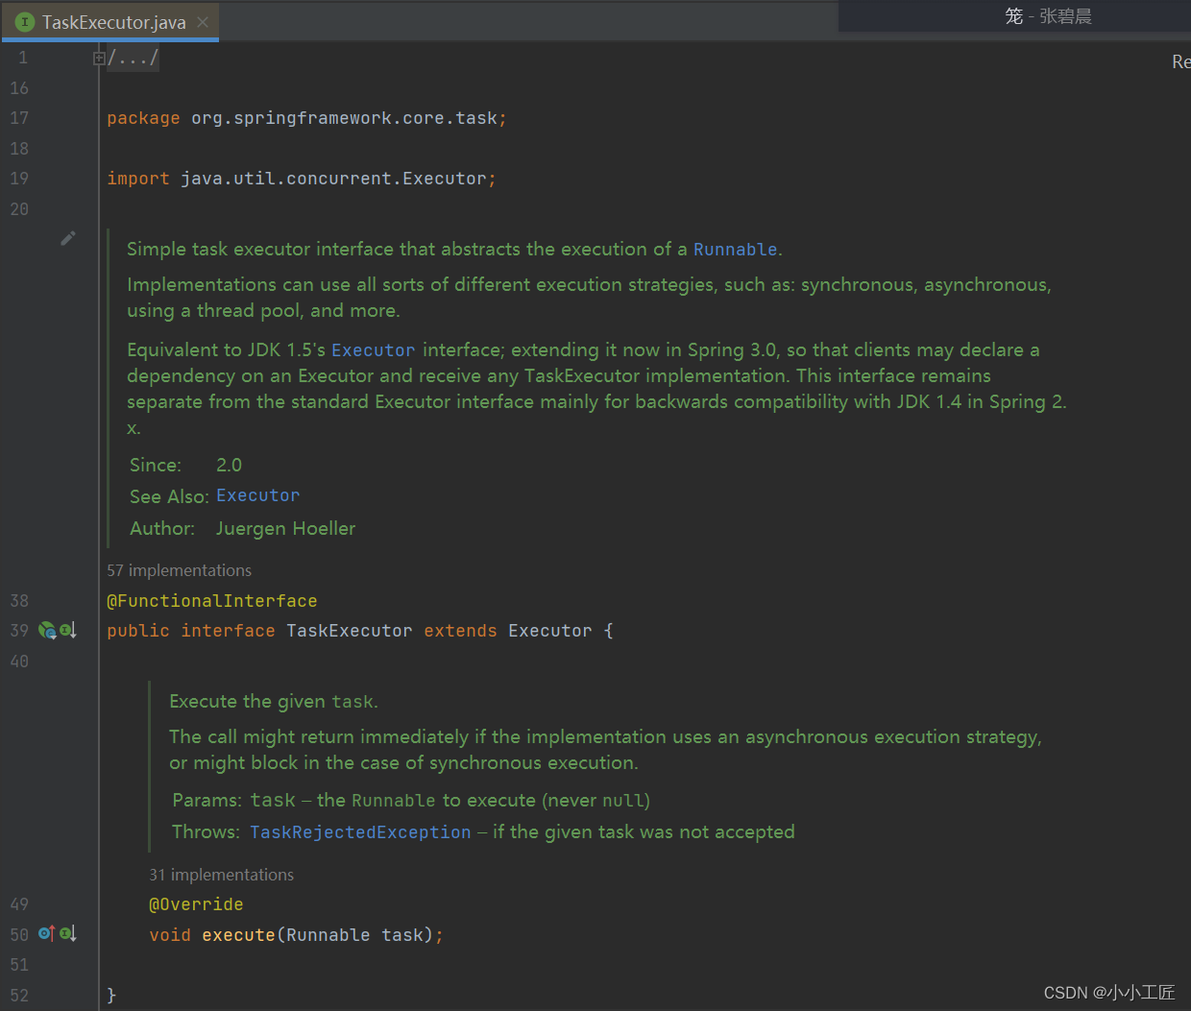The height and width of the screenshot is (1011, 1191).
Task: Expand the folded license comment on line 1
Action: click(x=98, y=59)
